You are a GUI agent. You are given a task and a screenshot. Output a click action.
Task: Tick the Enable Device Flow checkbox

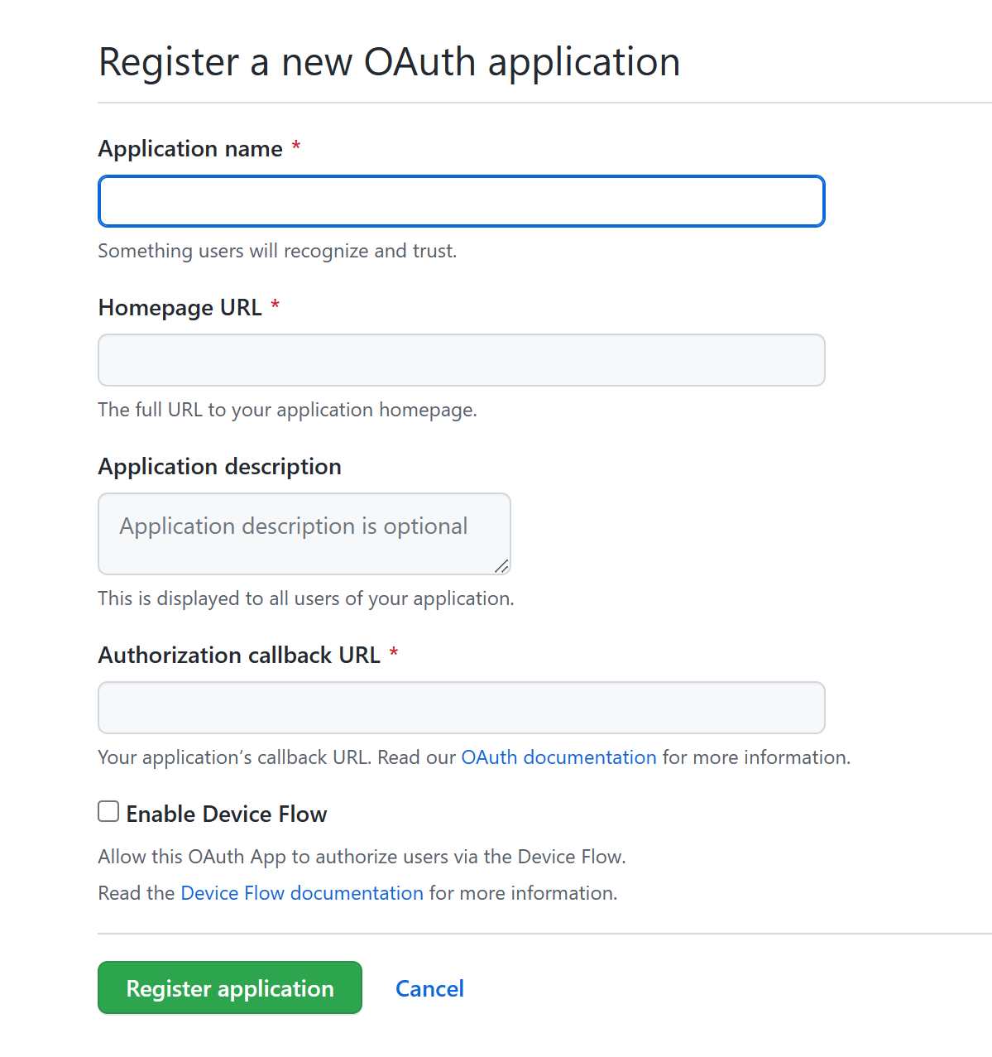point(108,811)
